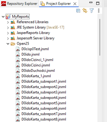This screenshot has width=107, height=122.
Task: Click the Repository Explorer tab icon
Action: tap(4, 4)
